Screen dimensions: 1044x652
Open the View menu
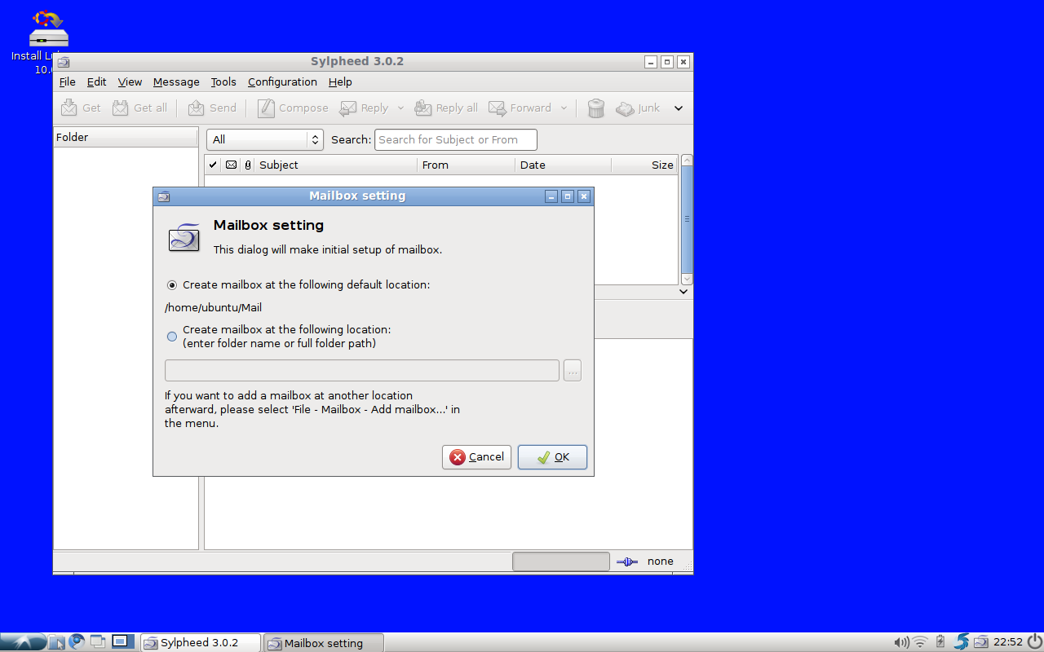point(130,81)
